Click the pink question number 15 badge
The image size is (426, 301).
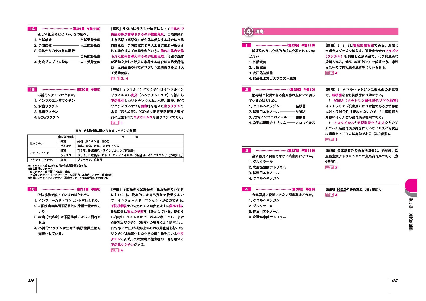pos(32,89)
